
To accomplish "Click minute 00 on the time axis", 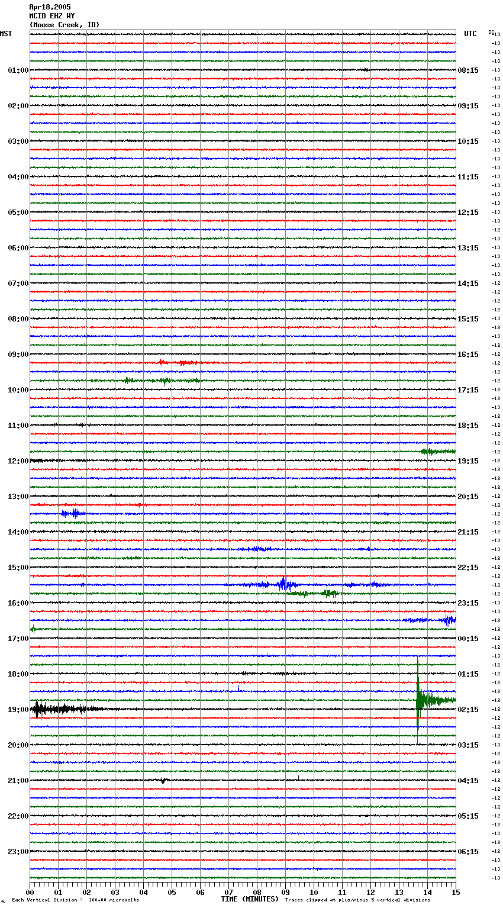I will pos(30,892).
